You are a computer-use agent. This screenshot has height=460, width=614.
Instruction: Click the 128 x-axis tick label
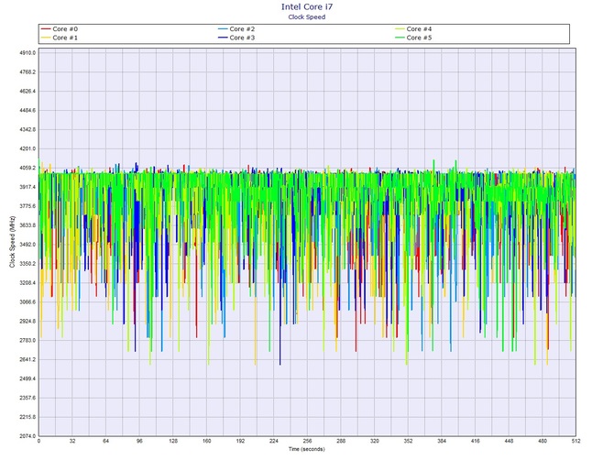coord(173,441)
